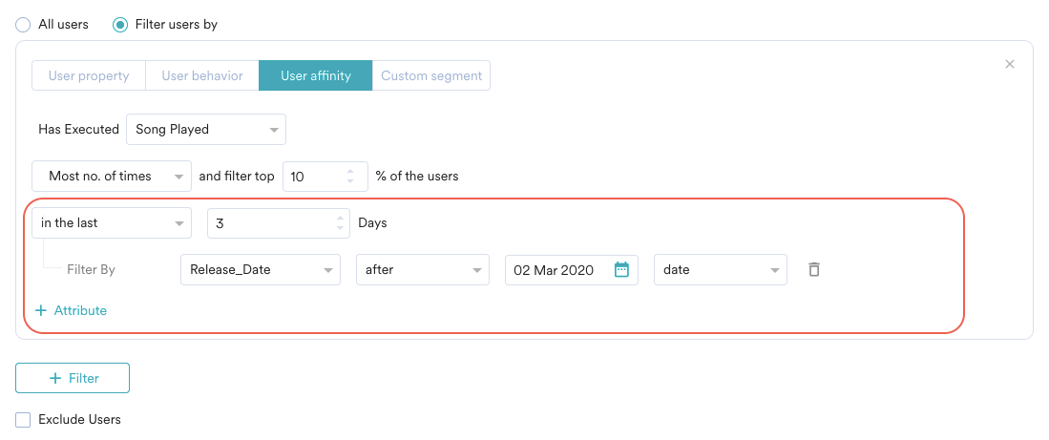The image size is (1049, 440).
Task: Select the Filter users by radio option
Action: [120, 25]
